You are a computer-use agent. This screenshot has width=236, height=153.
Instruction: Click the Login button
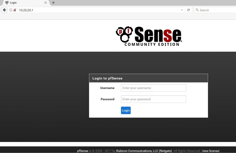[x=126, y=110]
